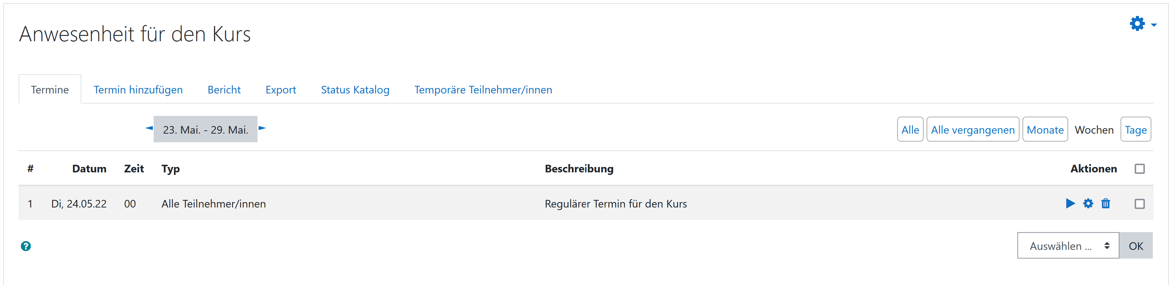Show all sessions with the Alle button
This screenshot has height=285, width=1175.
pyautogui.click(x=910, y=130)
